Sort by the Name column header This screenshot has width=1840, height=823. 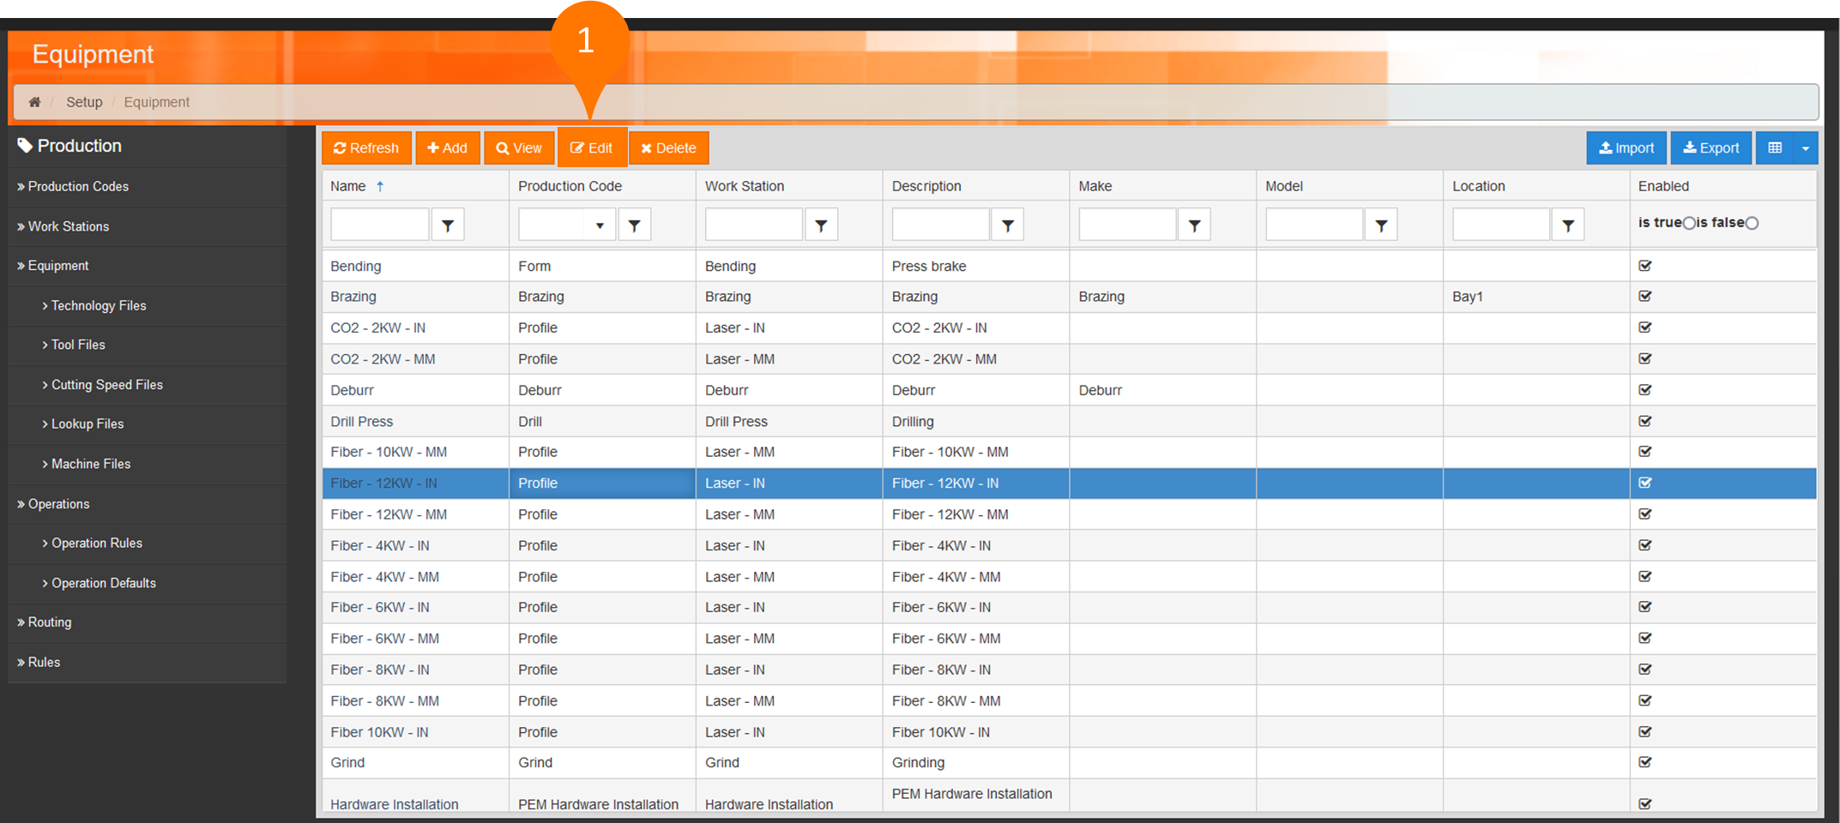348,186
